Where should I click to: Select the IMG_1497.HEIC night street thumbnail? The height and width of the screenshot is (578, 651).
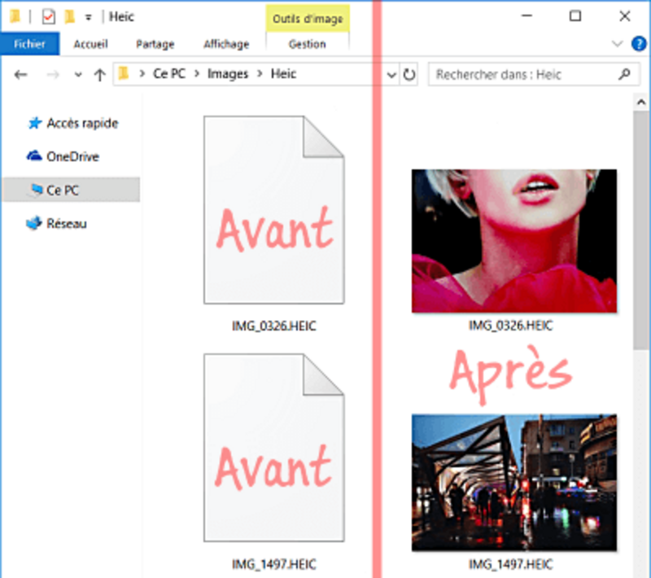tap(514, 483)
